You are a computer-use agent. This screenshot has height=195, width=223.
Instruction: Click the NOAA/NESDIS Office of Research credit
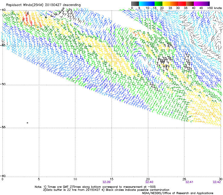[177, 193]
